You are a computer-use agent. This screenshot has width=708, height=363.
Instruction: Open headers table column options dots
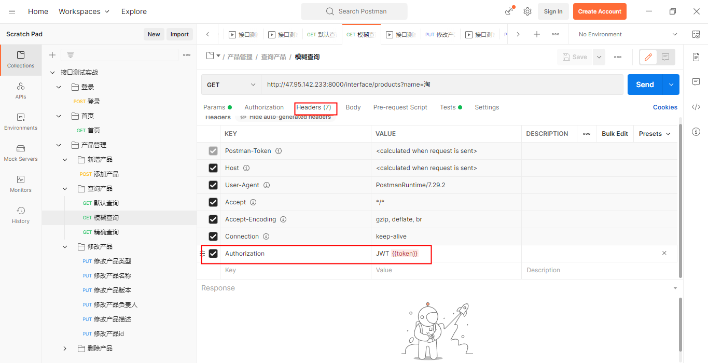click(x=587, y=134)
